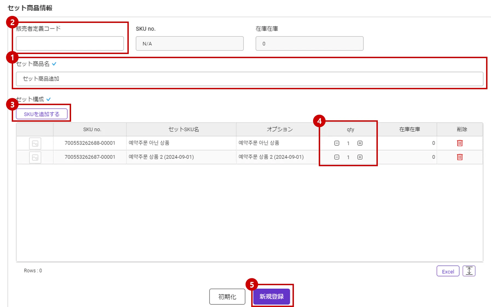Decrease qty for SKU 700553262688-00001
This screenshot has width=491, height=307.
point(337,143)
